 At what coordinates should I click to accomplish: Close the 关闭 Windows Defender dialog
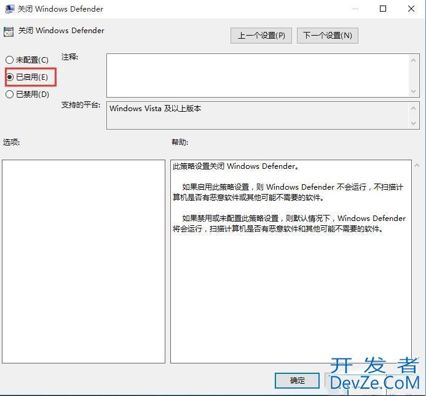coord(411,9)
